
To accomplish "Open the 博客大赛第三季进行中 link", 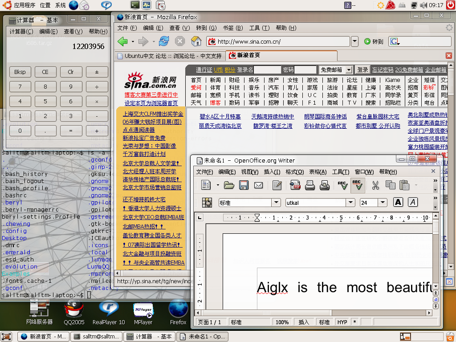I will click(x=151, y=95).
